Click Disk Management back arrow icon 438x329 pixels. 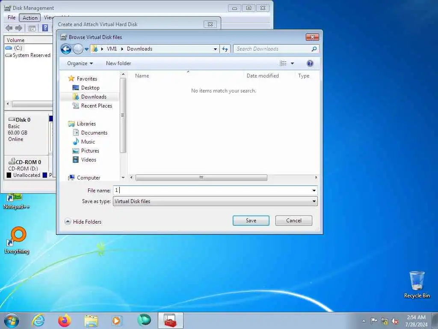9,28
